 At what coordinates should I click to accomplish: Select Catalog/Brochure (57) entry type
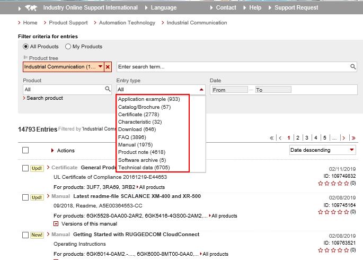coord(144,107)
